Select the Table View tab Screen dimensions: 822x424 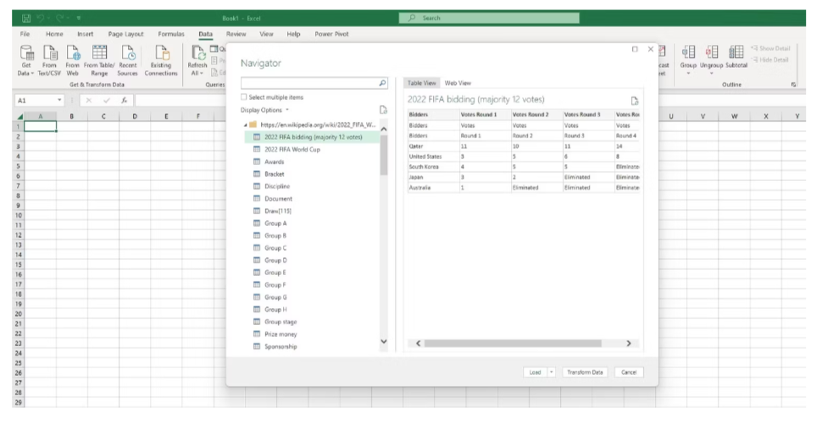coord(421,83)
